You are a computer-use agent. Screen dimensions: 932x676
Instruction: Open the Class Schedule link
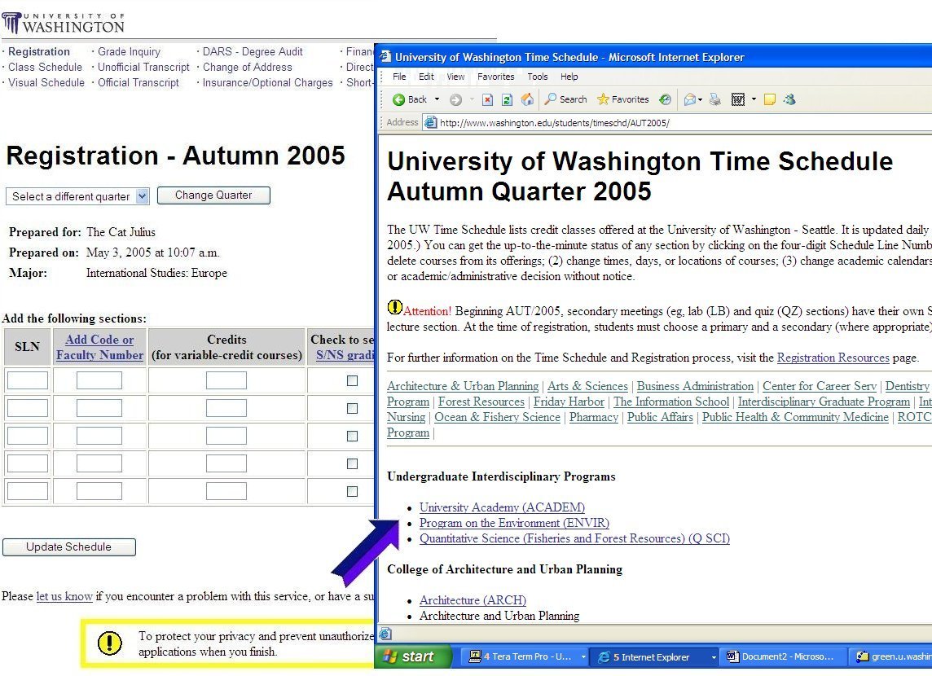[45, 67]
